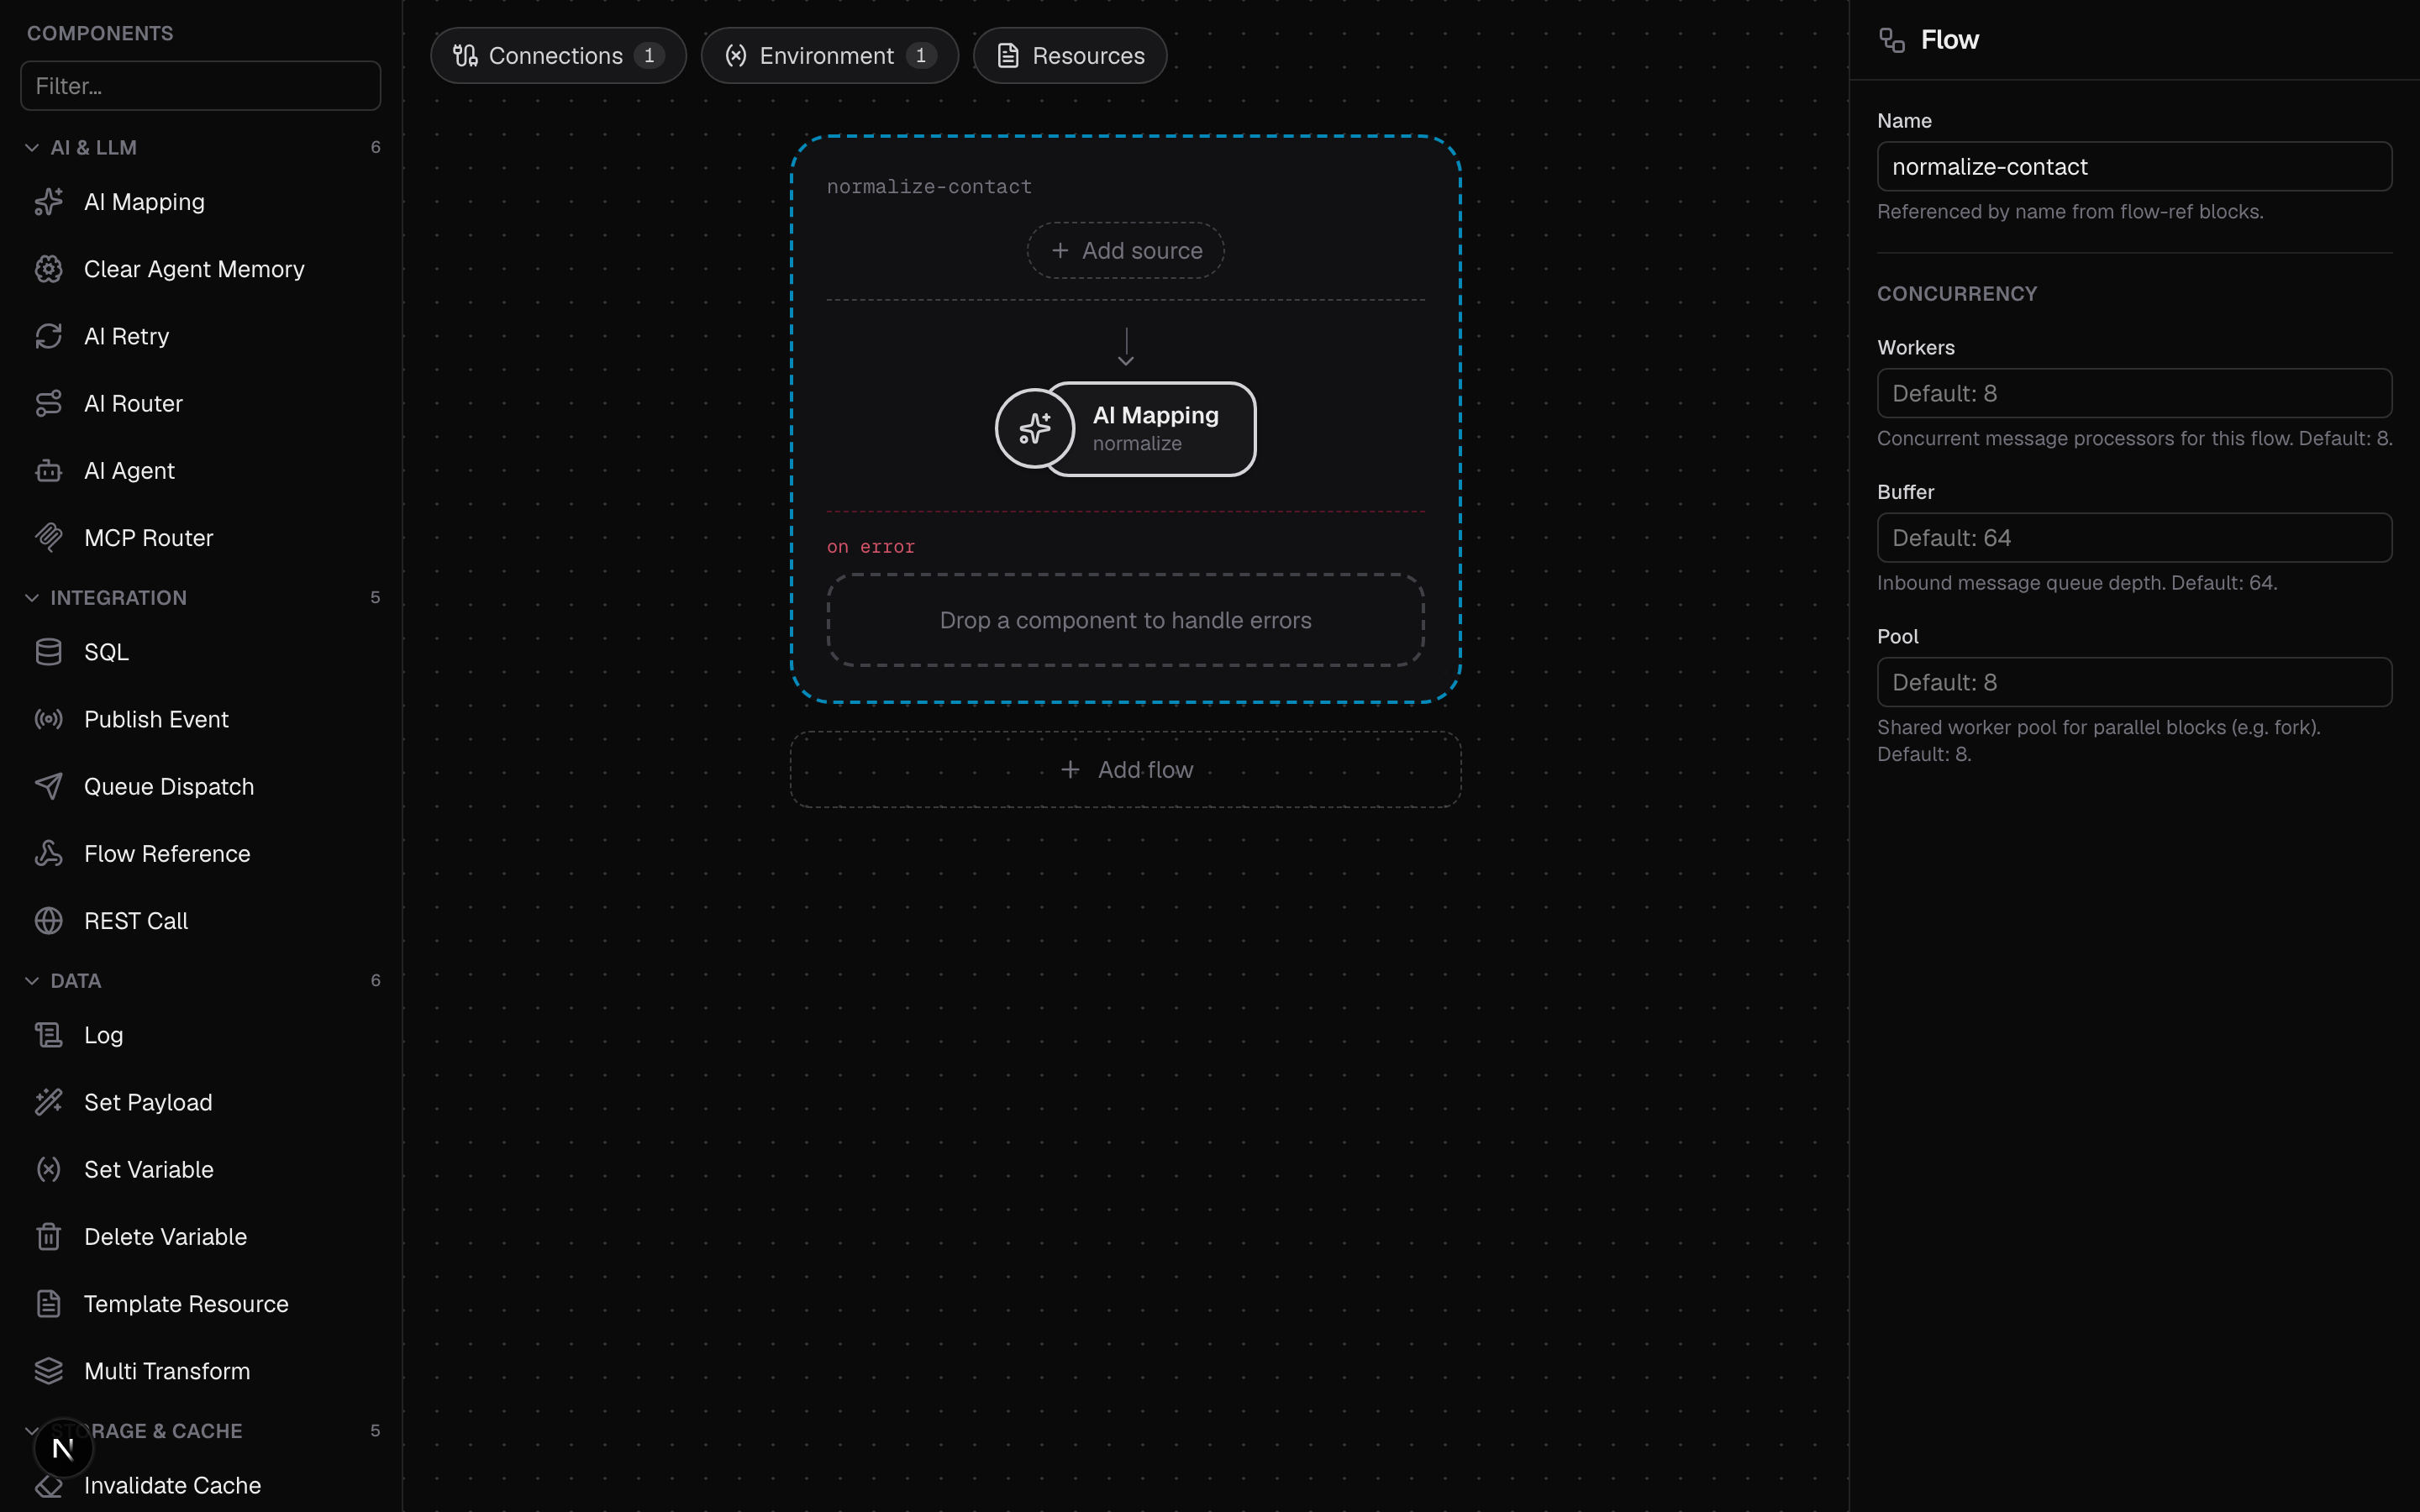Click the Add flow button
The width and height of the screenshot is (2420, 1512).
(x=1125, y=769)
